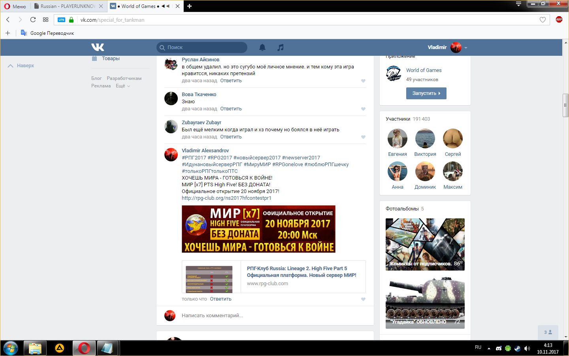
Task: Open the Speed Dial grid icon
Action: coord(46,20)
